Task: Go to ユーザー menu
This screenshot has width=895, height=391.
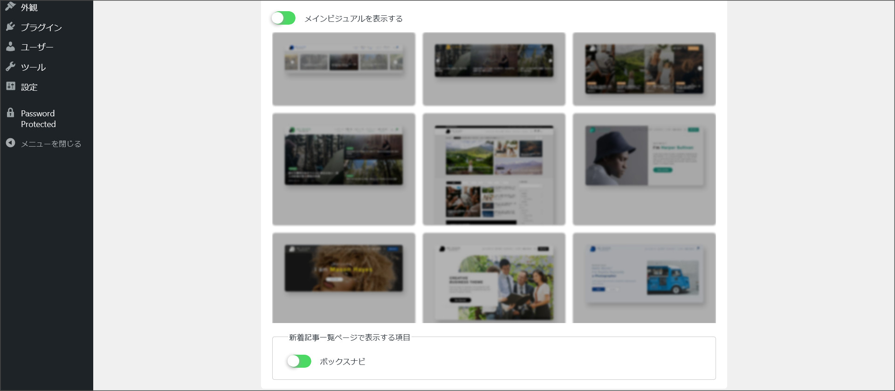Action: [x=37, y=47]
